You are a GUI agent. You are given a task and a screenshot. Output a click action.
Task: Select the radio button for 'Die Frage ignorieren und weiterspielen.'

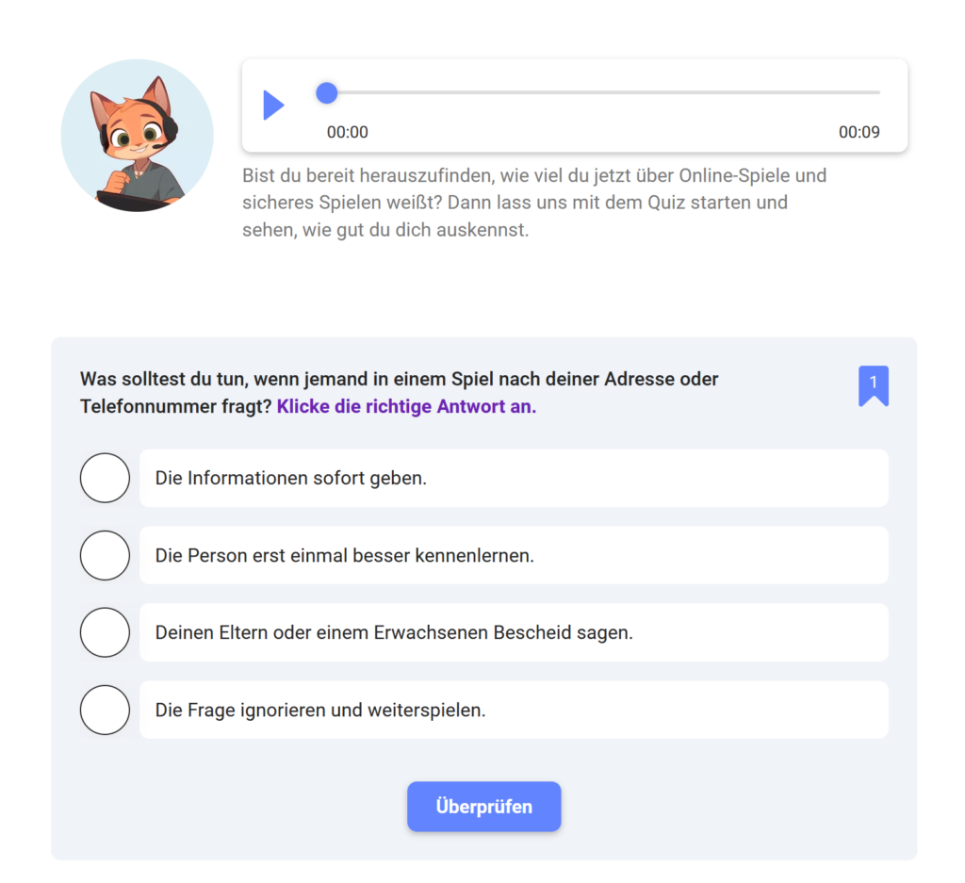(x=105, y=711)
